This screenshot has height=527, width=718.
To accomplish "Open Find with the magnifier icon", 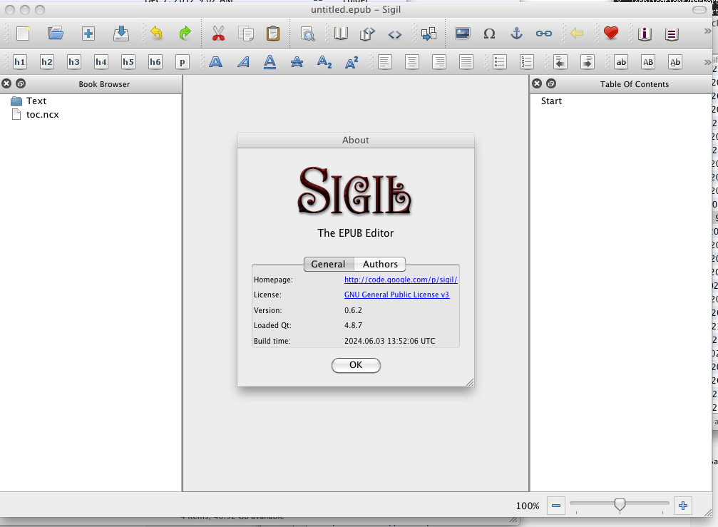I will click(x=308, y=34).
